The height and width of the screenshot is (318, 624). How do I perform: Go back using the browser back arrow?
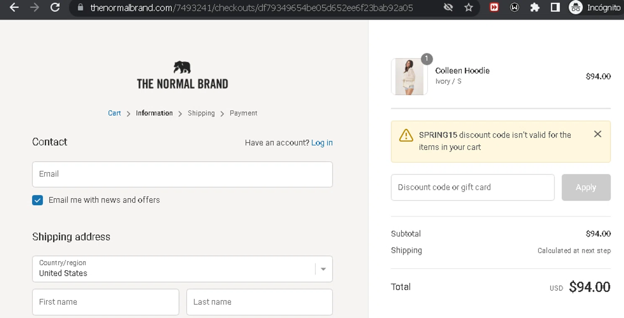[14, 7]
